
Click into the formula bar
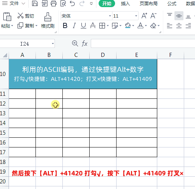click(x=143, y=43)
